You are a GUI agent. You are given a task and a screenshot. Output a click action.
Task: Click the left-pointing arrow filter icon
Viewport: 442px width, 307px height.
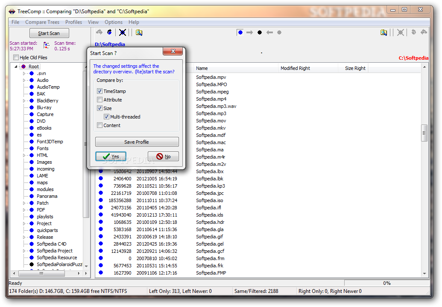tap(269, 32)
